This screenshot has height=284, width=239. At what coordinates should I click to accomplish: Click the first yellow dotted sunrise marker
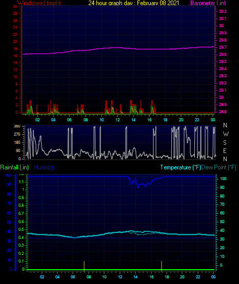(84, 266)
